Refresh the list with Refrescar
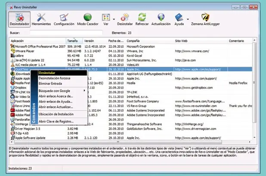This screenshot has height=176, width=266. (142, 19)
